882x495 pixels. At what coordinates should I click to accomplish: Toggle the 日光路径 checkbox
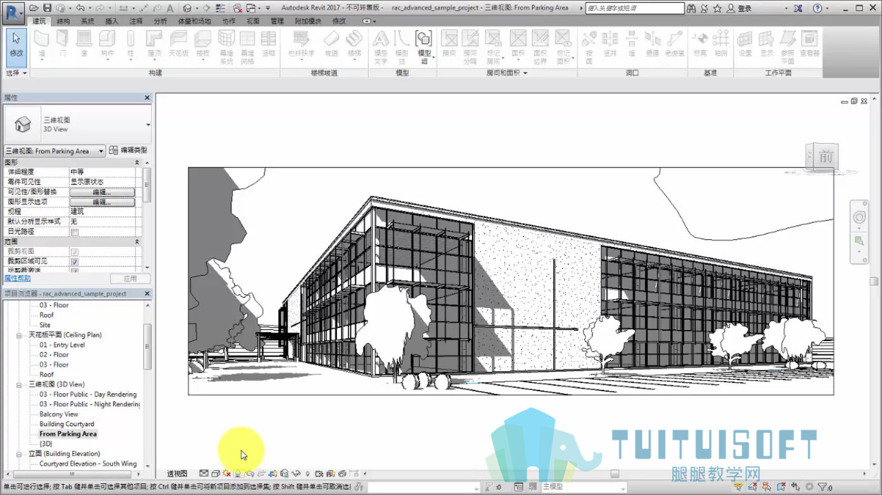tap(75, 231)
